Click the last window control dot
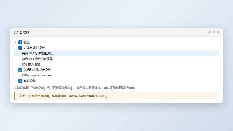 [218, 32]
